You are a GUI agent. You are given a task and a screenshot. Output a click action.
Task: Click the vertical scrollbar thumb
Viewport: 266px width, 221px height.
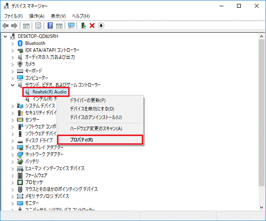(x=262, y=112)
